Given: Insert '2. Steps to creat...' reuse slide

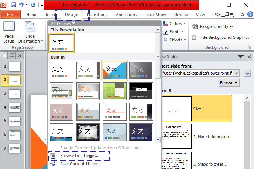Looking at the screenshot, I should (196, 160).
